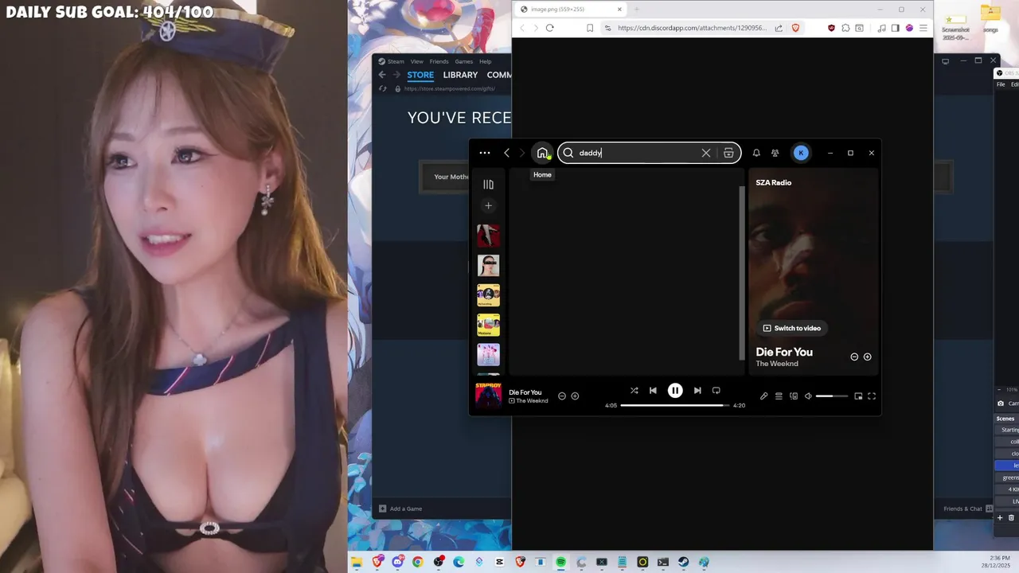Mute Spotify volume speaker icon
This screenshot has height=573, width=1019.
pyautogui.click(x=808, y=396)
